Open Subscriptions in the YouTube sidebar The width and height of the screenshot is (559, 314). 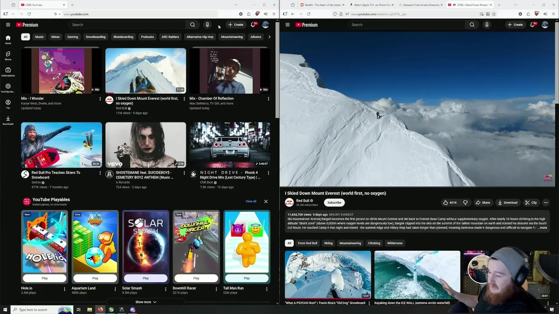[x=8, y=72]
